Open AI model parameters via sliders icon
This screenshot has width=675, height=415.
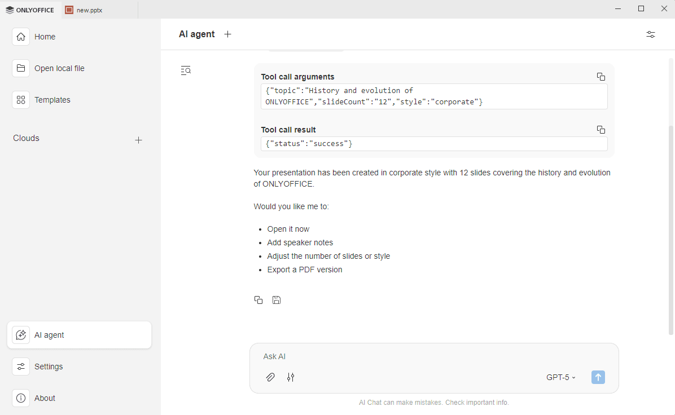pyautogui.click(x=291, y=377)
